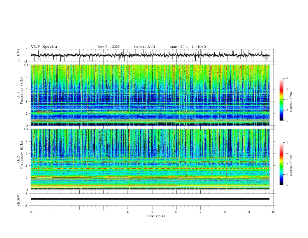Click the "1" tick label on the Time axis
This screenshot has height=238, width=308.
tap(55, 212)
